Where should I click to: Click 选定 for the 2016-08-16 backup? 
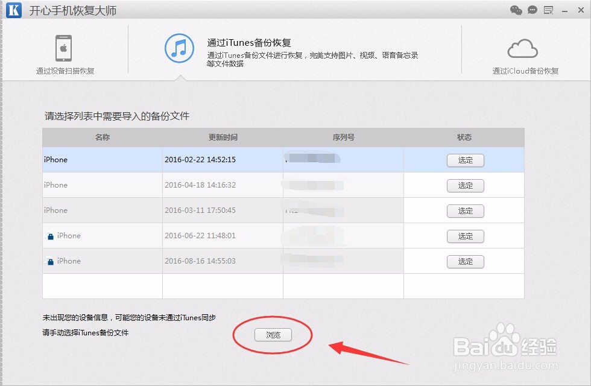465,262
